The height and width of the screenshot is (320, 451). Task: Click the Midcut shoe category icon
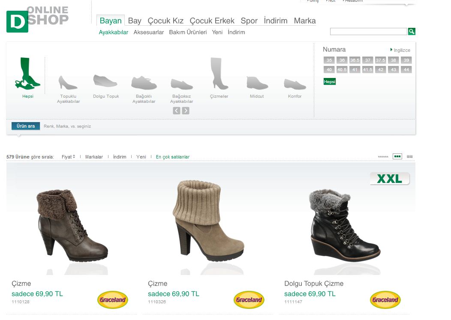[x=256, y=82]
